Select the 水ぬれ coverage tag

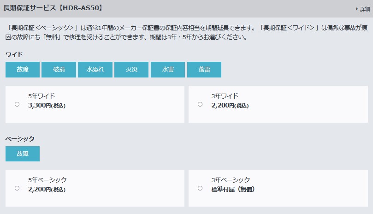[95, 70]
